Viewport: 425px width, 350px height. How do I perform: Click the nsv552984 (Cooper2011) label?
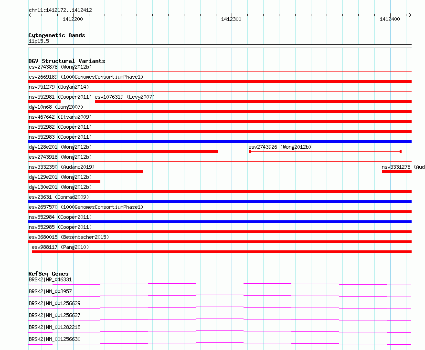coord(60,217)
